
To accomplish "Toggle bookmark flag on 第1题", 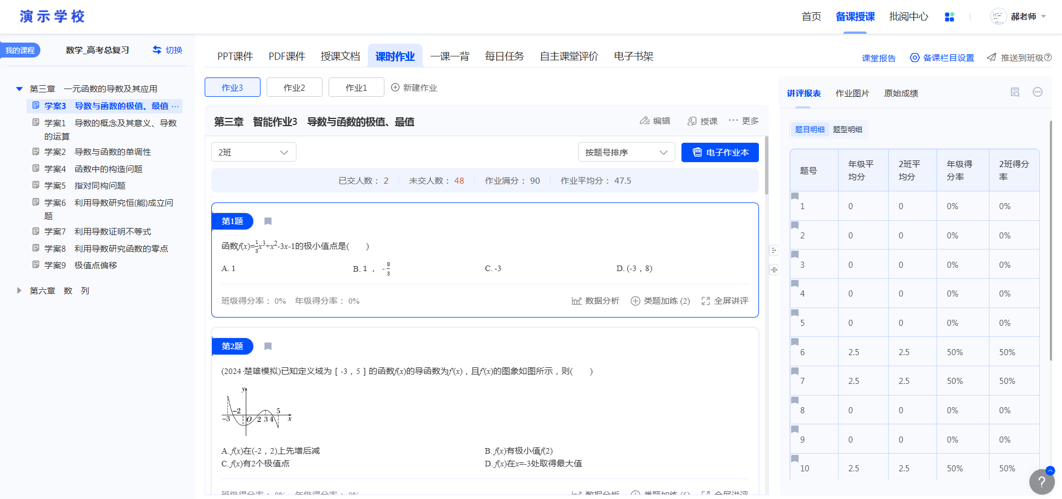I will point(268,221).
